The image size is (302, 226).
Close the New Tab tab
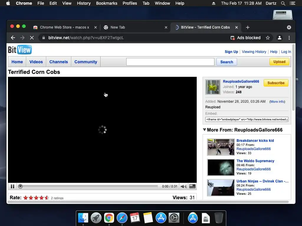(x=166, y=27)
